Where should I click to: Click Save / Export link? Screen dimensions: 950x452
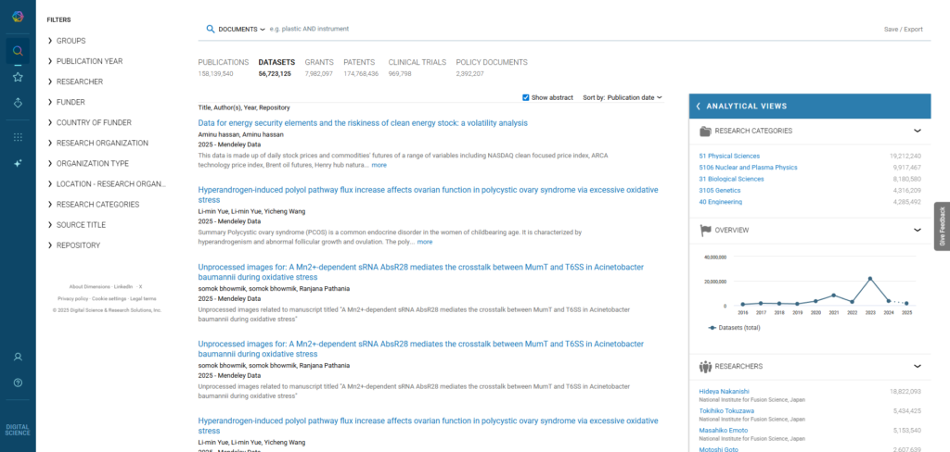click(x=903, y=29)
